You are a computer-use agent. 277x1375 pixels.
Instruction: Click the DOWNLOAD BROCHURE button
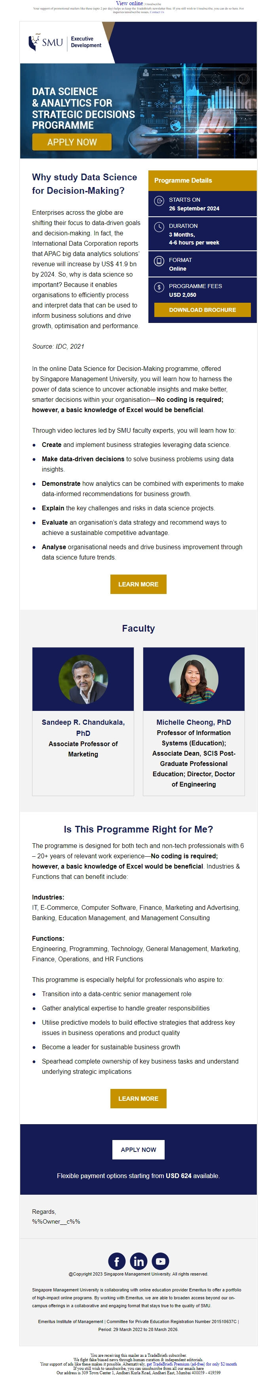pyautogui.click(x=203, y=309)
